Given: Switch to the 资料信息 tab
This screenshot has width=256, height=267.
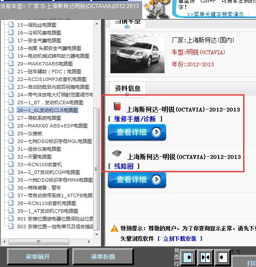Looking at the screenshot, I should coord(128,89).
